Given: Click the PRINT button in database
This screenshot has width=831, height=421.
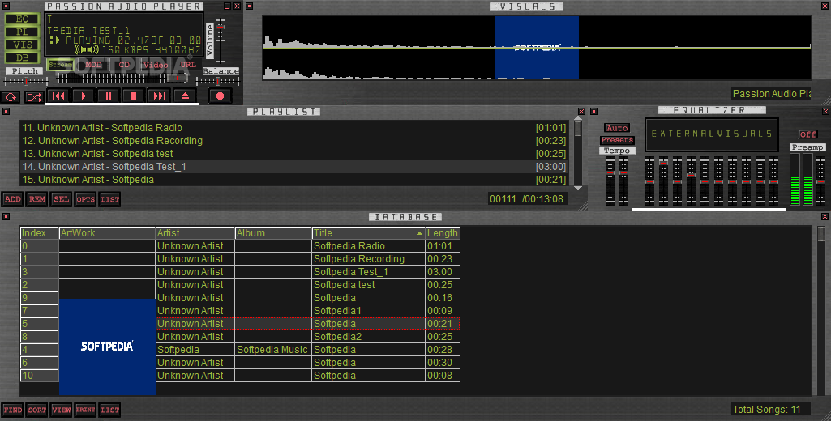Looking at the screenshot, I should (x=85, y=410).
